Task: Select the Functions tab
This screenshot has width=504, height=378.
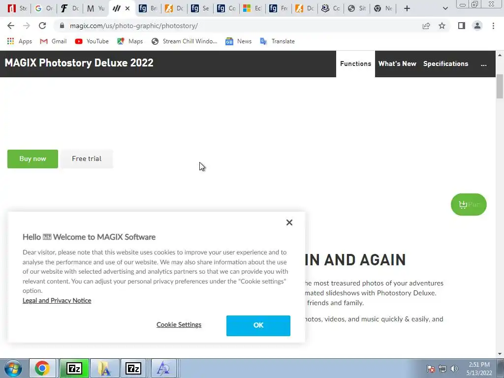Action: (x=355, y=63)
